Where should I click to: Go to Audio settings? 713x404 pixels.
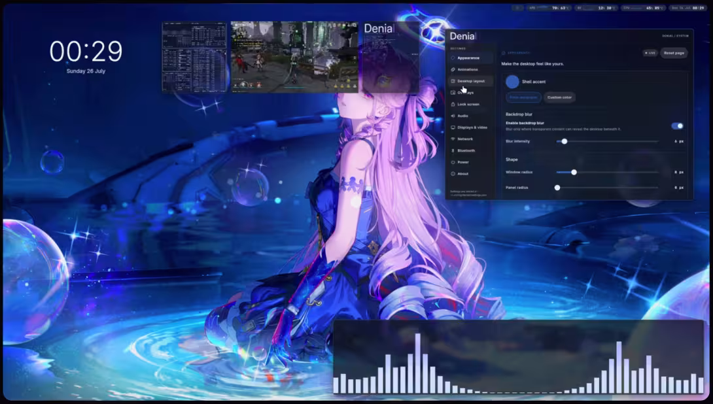470,116
